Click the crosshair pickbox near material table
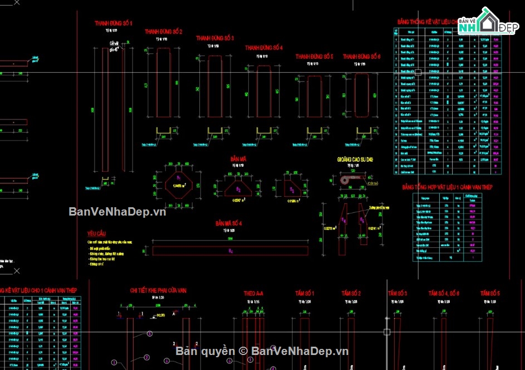Viewport: 525px width, 370px height. click(418, 72)
